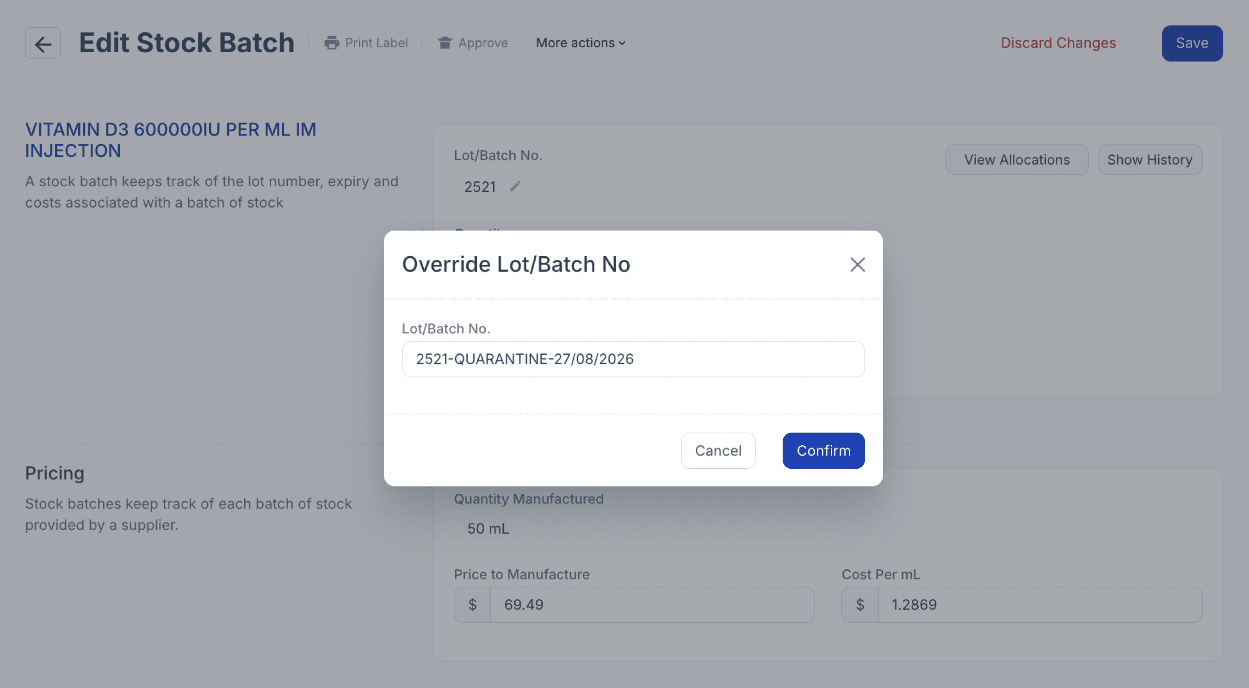Screen dimensions: 1249x688
Task: Click the lot number 2521 text
Action: coord(480,187)
